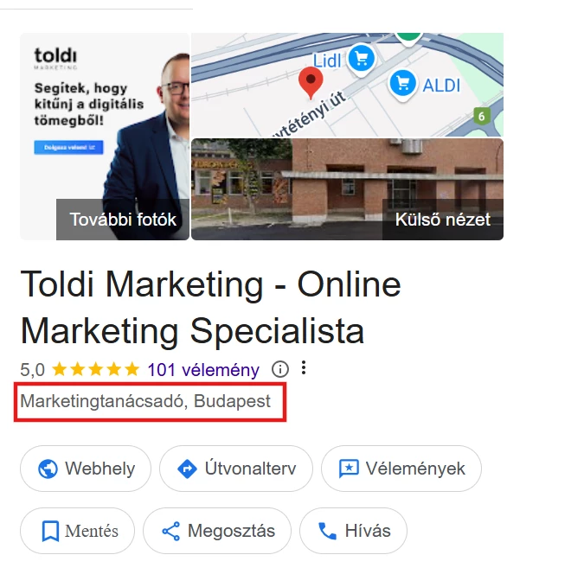Click the info circle icon beside reviews
Viewport: 584px width, 574px height.
280,369
